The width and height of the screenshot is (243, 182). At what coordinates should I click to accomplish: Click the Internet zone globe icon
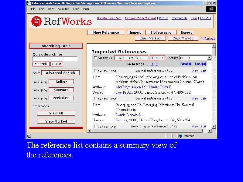click(180, 136)
